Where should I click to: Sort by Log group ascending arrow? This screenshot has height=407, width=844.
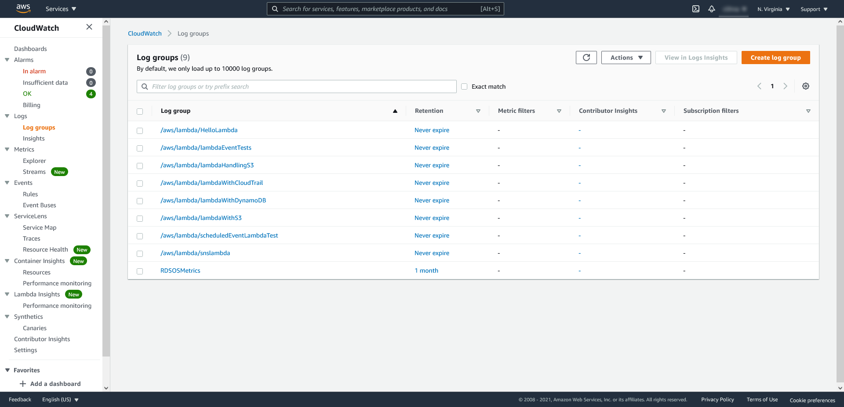[x=395, y=111]
